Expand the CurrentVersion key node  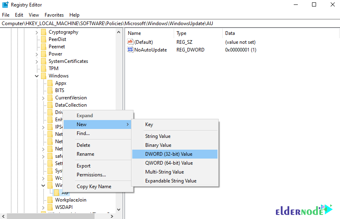(x=43, y=98)
